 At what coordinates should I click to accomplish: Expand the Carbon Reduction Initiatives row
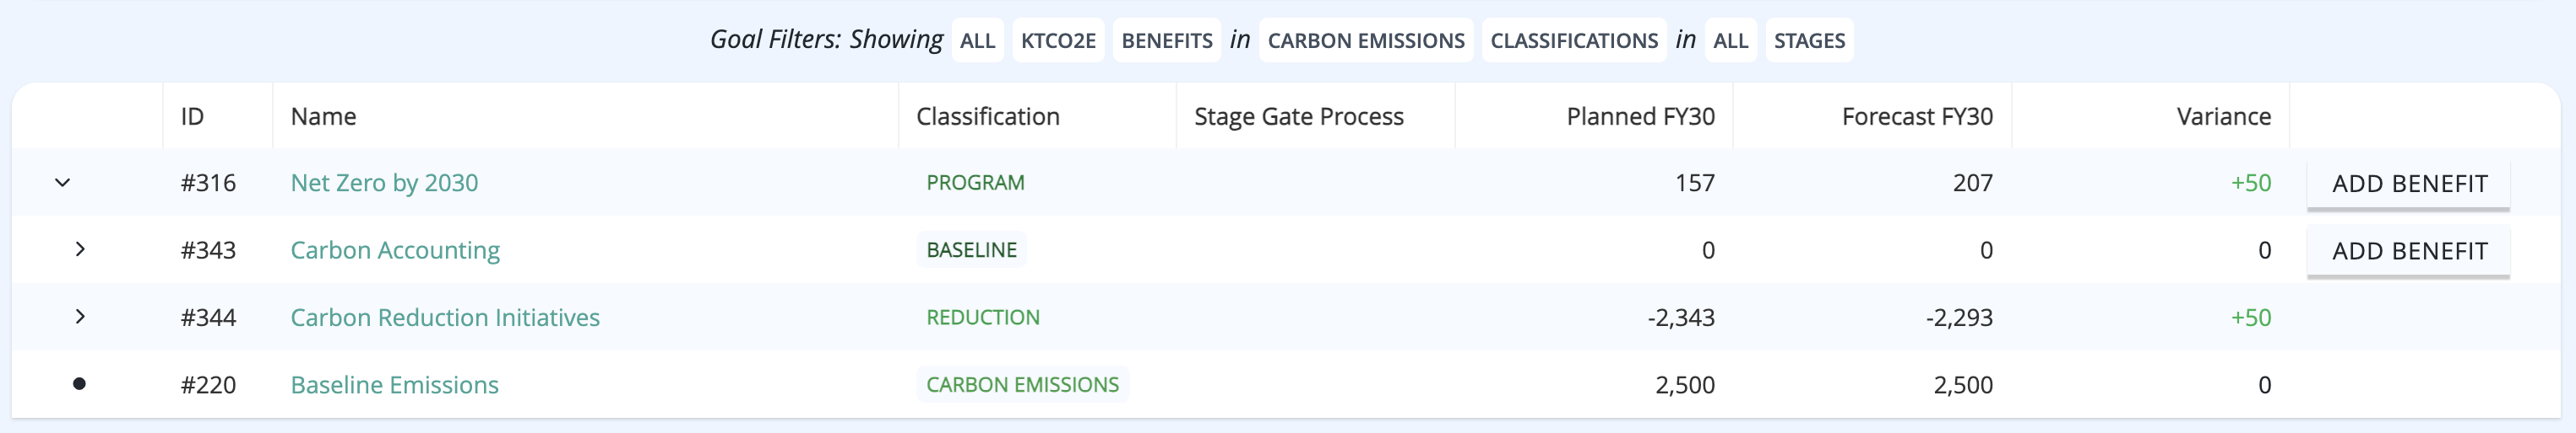click(80, 318)
